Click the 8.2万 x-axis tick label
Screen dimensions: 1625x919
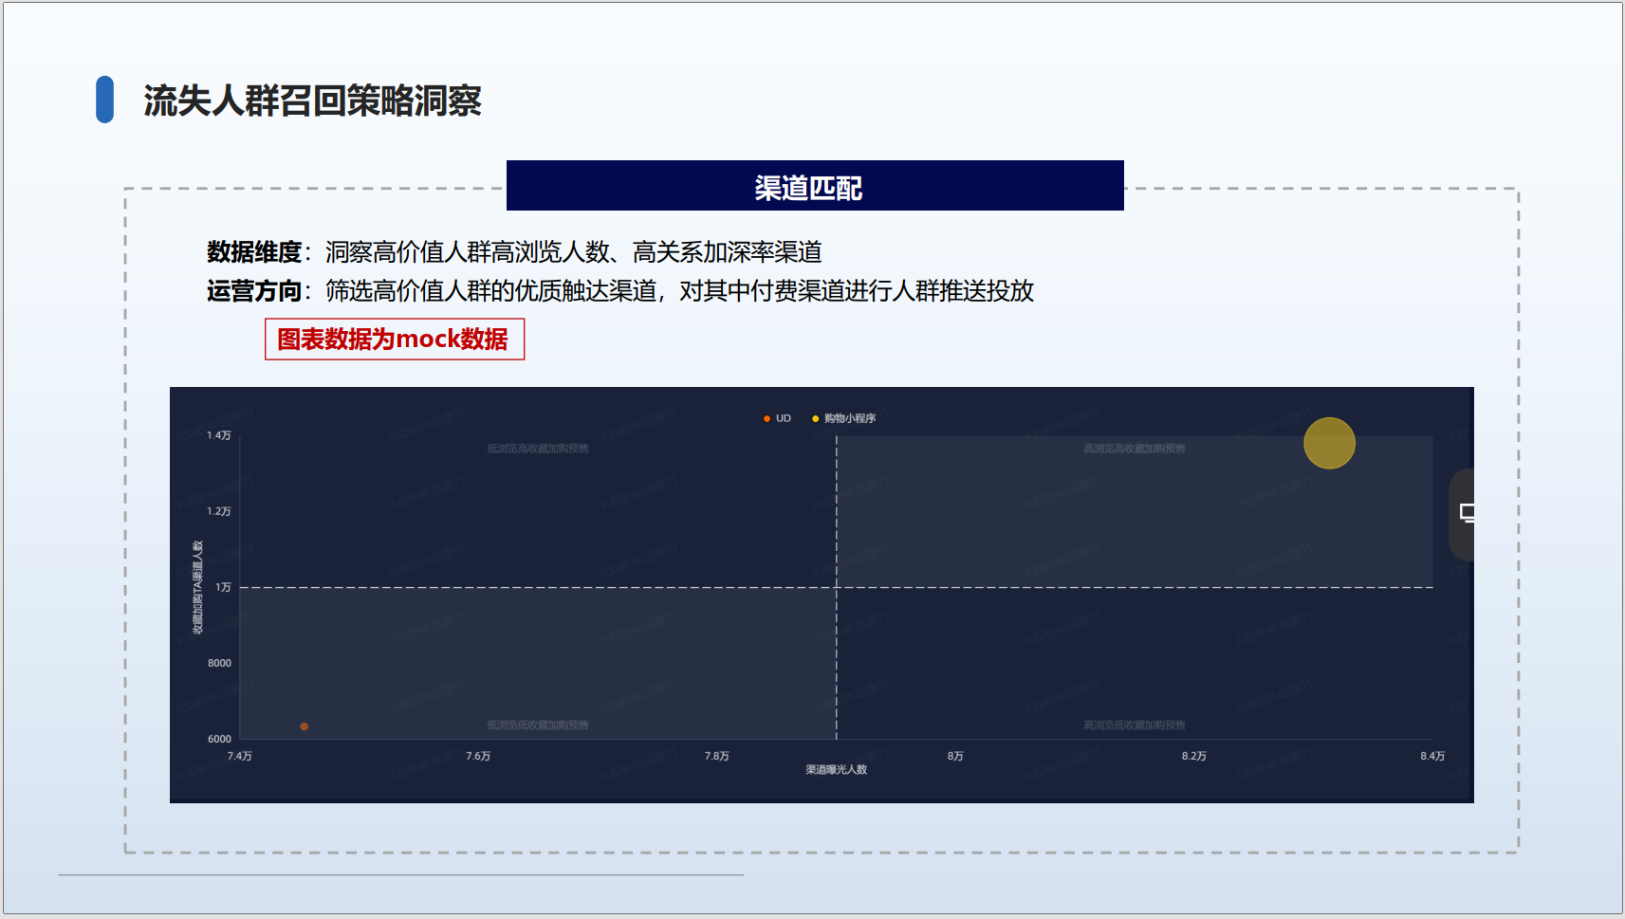(1194, 756)
